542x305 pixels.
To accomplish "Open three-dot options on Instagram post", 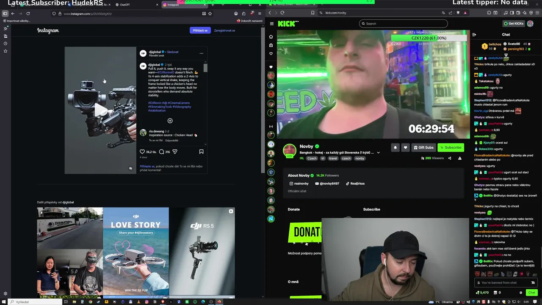I will (201, 53).
